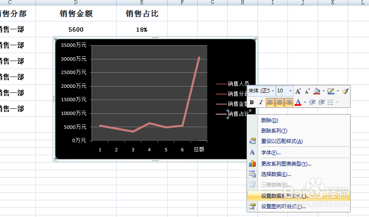Select column K header
The width and height of the screenshot is (369, 217).
pos(333,3)
